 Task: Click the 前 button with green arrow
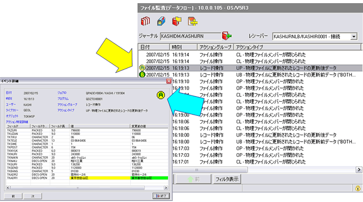tap(194, 179)
